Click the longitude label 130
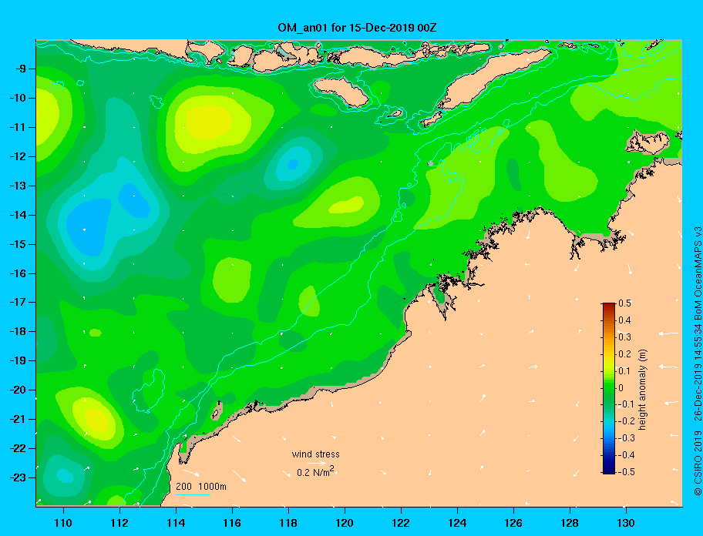The image size is (703, 536). [x=626, y=523]
